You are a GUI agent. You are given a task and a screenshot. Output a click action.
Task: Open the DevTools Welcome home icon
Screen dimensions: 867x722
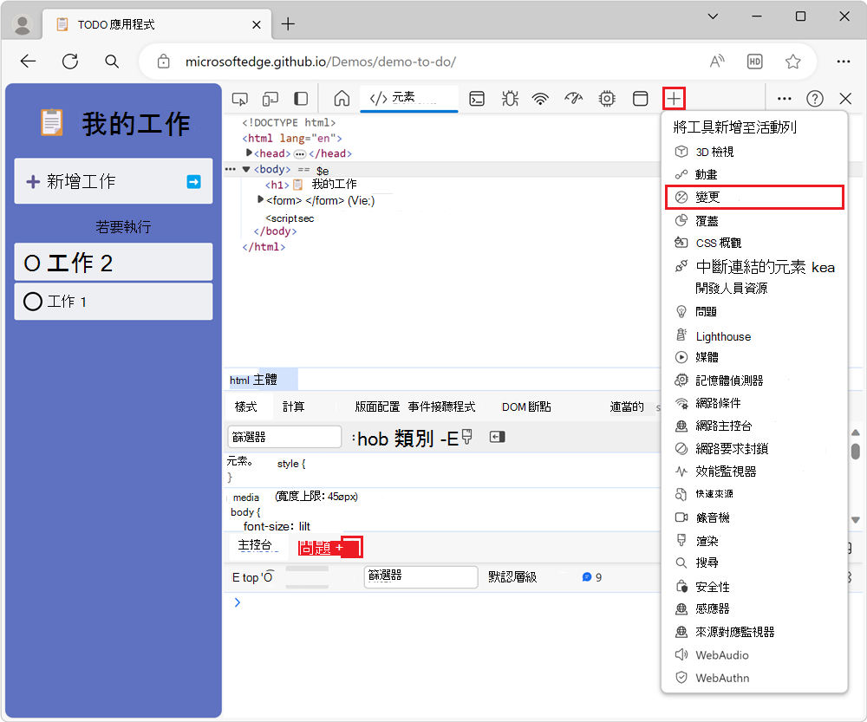tap(342, 99)
